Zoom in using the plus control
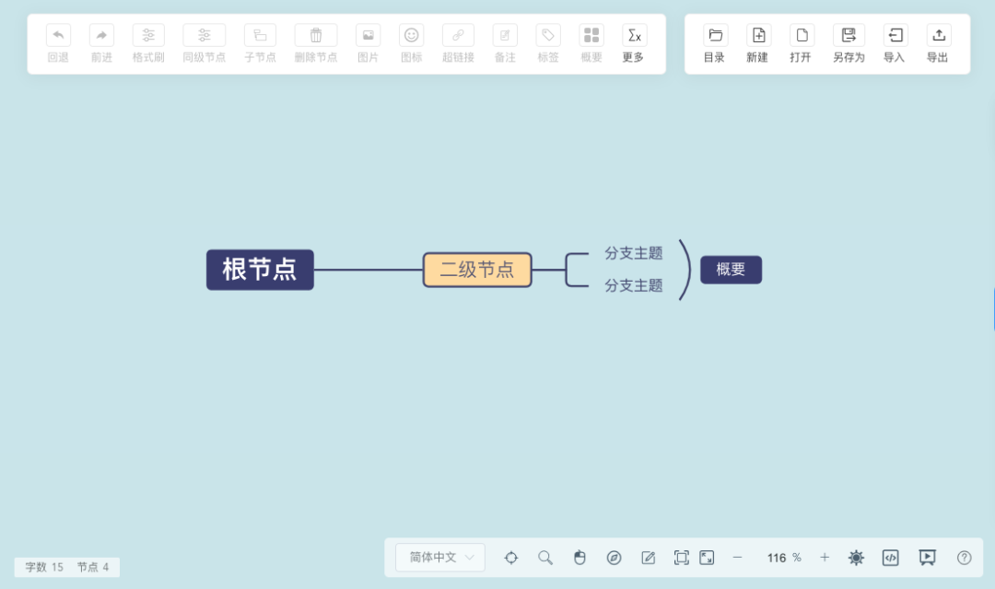The width and height of the screenshot is (995, 589). point(825,557)
